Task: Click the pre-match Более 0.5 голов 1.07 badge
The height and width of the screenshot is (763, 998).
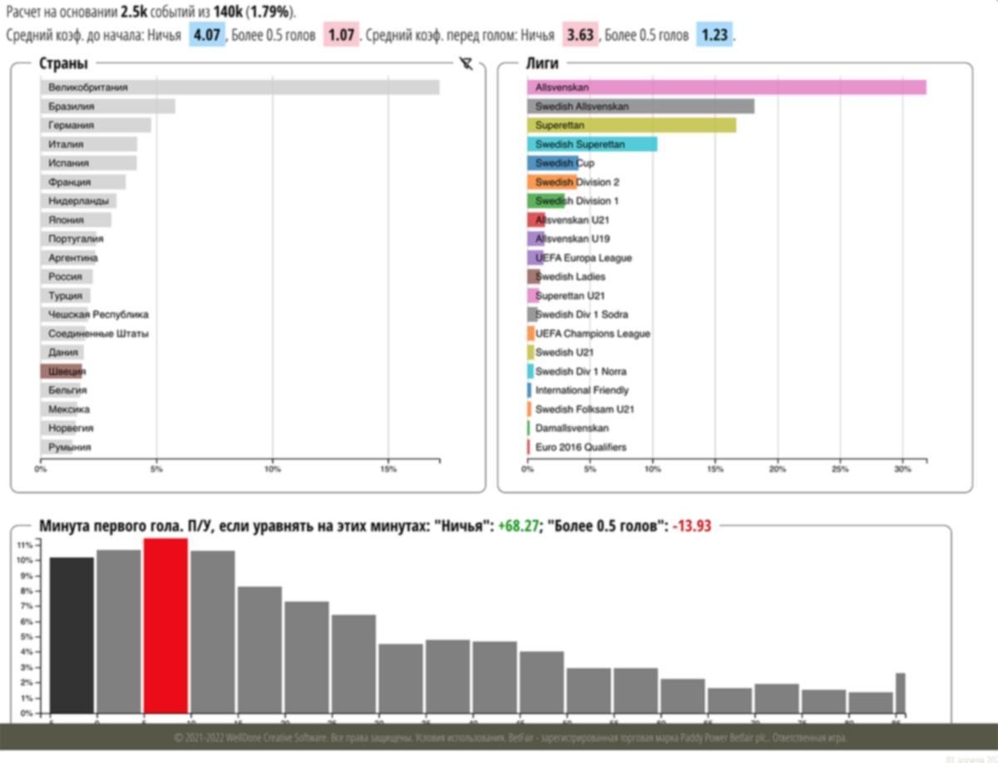Action: pos(341,36)
